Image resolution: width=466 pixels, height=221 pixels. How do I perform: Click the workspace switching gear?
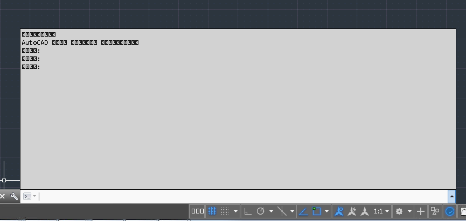pyautogui.click(x=399, y=211)
